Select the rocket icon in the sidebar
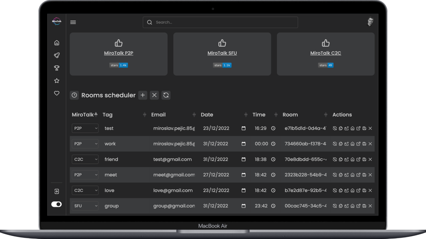The height and width of the screenshot is (239, 426). 57,55
